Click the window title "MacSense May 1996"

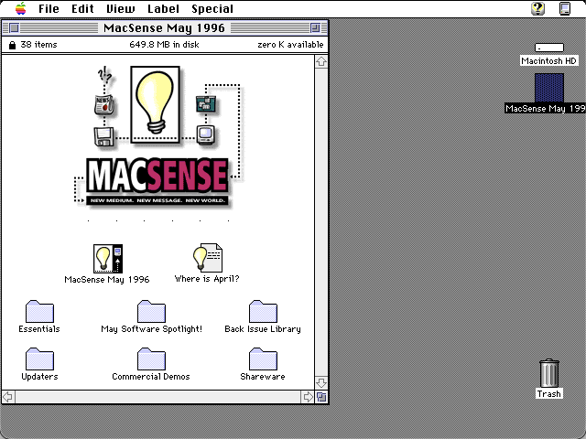[x=164, y=28]
